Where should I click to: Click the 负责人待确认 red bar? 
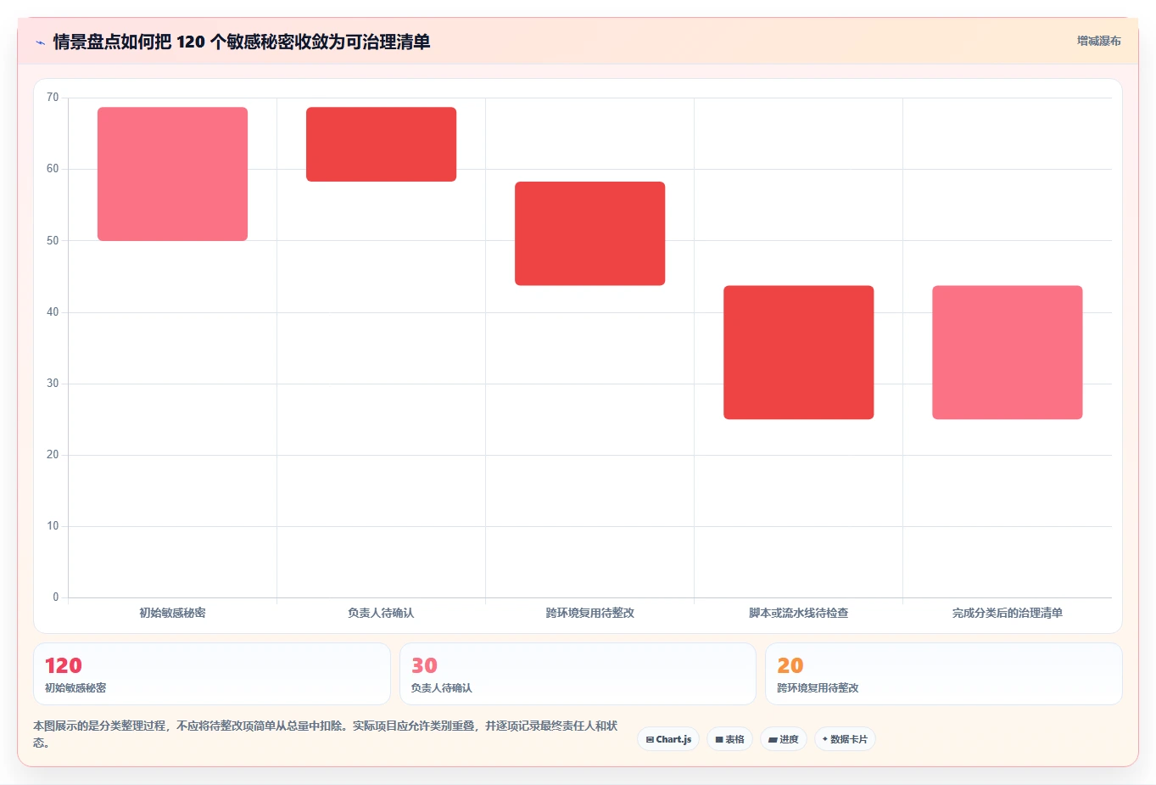coord(381,144)
